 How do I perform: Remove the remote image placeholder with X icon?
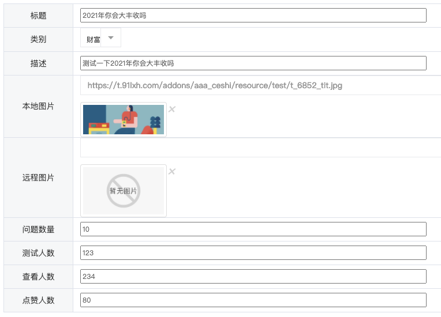(172, 172)
